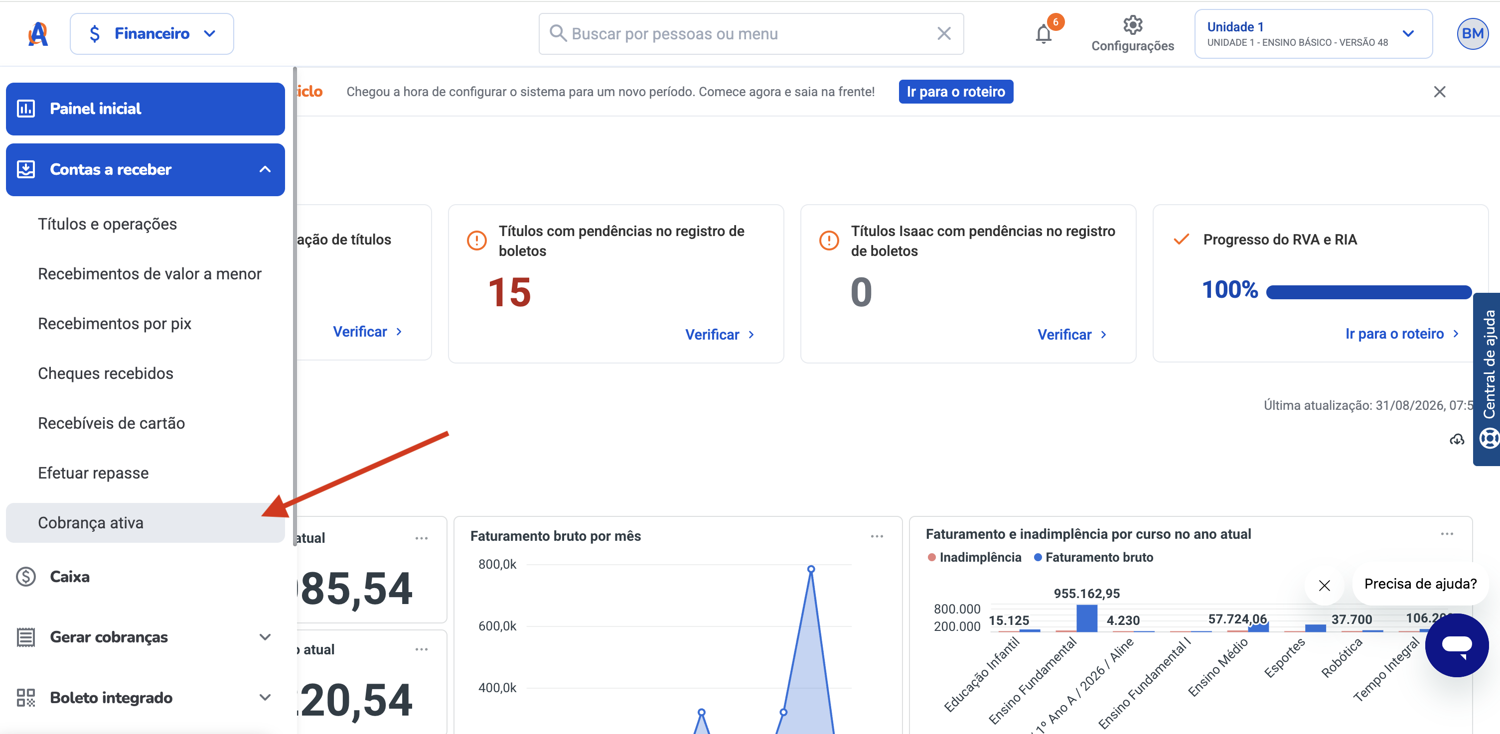Viewport: 1500px width, 734px height.
Task: Open options menu of Faturamento e inadimplência chart
Action: [x=1447, y=534]
